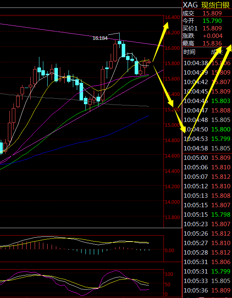The image size is (232, 298).
Task: Click the 14.000 price axis label
Action: [172, 202]
